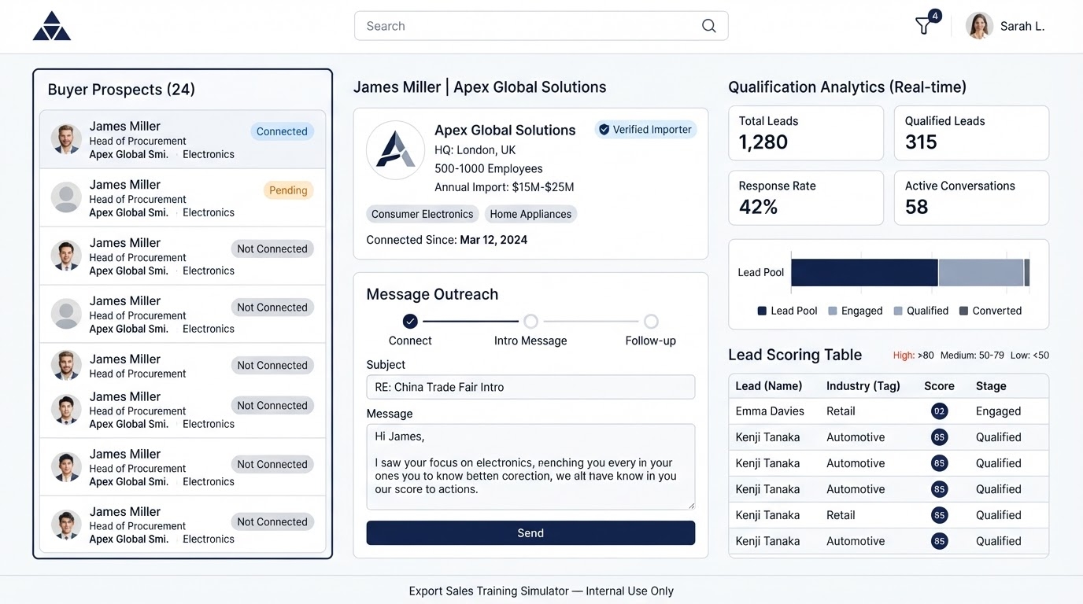This screenshot has height=604, width=1083.
Task: Sort by Lead (Name) column header
Action: pyautogui.click(x=769, y=386)
